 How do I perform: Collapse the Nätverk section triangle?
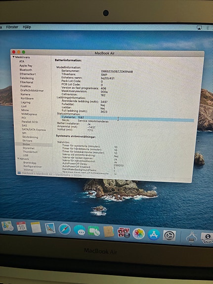point(18,159)
